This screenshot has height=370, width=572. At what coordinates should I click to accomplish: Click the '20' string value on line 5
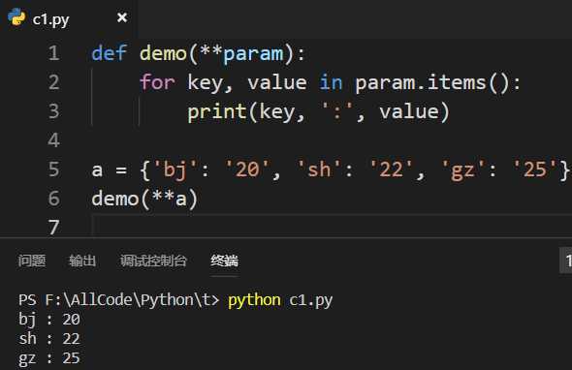247,170
